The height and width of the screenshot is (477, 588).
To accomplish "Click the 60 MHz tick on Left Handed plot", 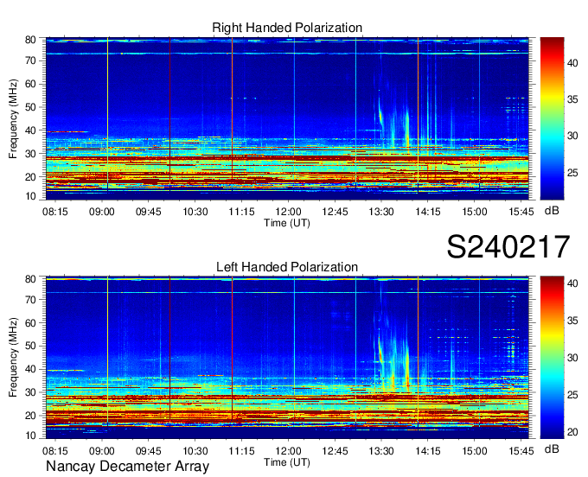I will pyautogui.click(x=30, y=323).
